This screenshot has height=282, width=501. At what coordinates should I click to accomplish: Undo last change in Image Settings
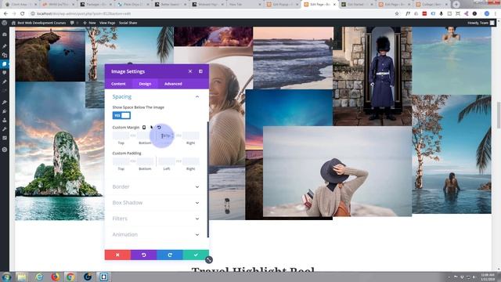pyautogui.click(x=144, y=255)
